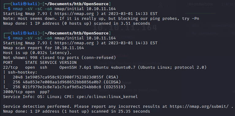Click the large 10.10.11.164 IP address heading
This screenshot has width=235, height=116.
(x=125, y=27)
